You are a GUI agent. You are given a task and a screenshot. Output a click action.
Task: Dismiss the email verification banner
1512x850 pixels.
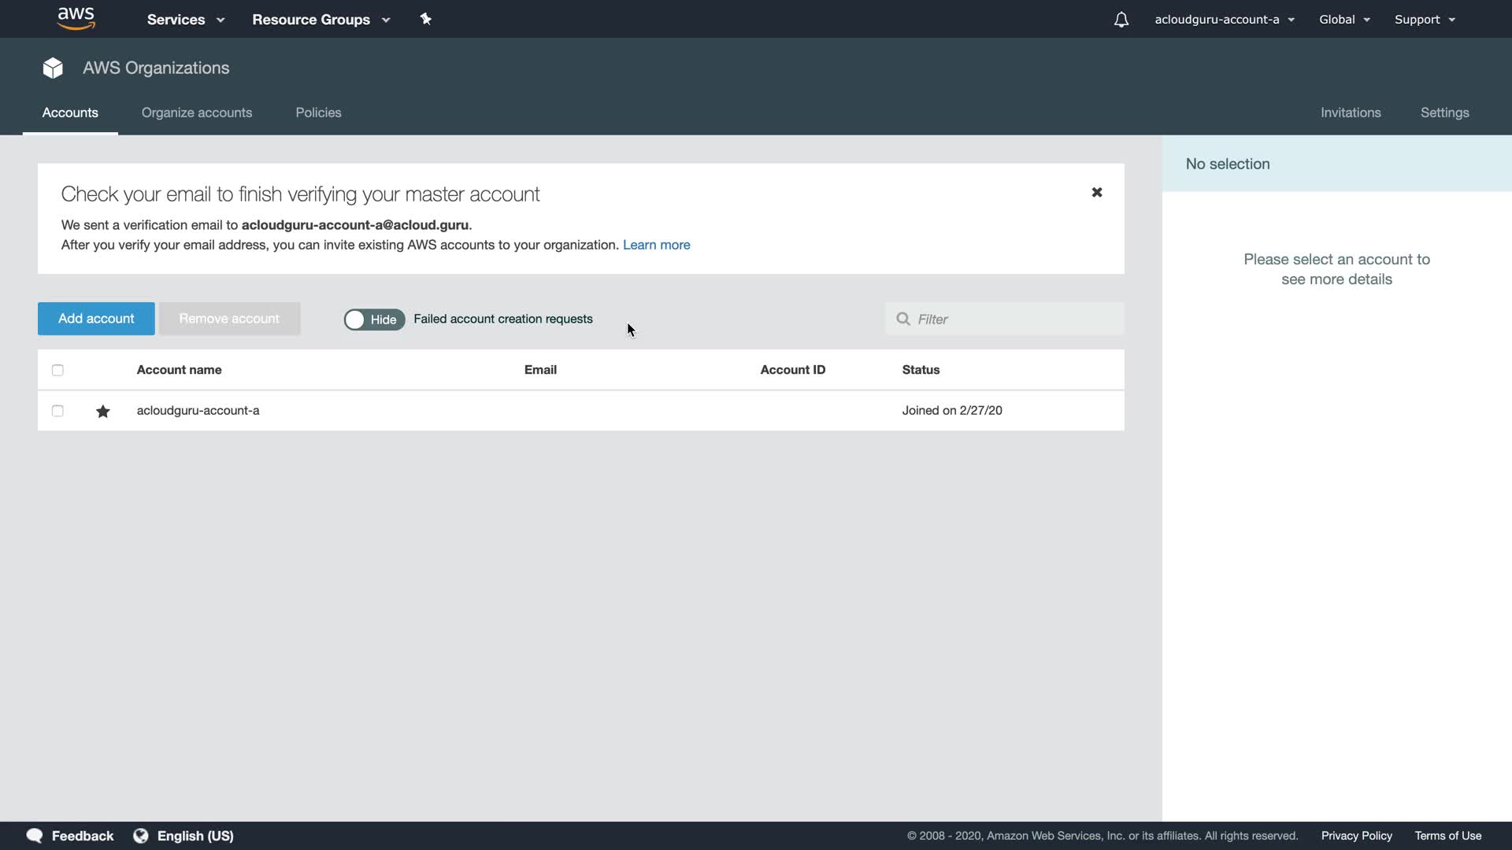[1096, 192]
